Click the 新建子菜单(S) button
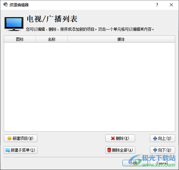 (21, 150)
